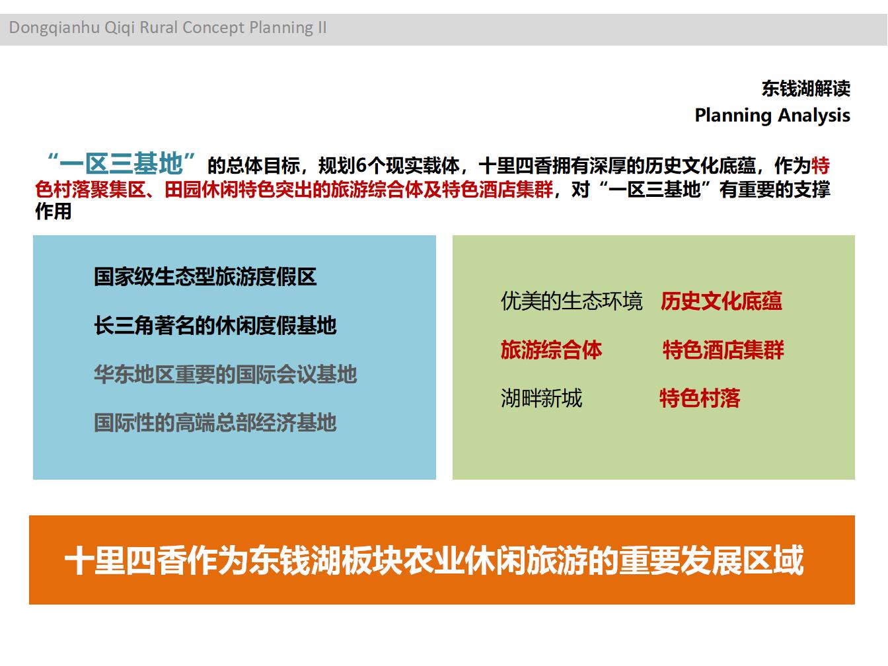Click the trailing word '作用' in the paragraph
The width and height of the screenshot is (888, 666).
pyautogui.click(x=53, y=211)
